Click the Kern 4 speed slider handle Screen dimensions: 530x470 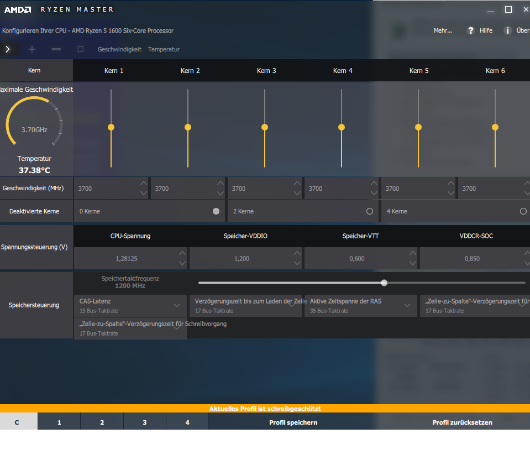point(342,127)
